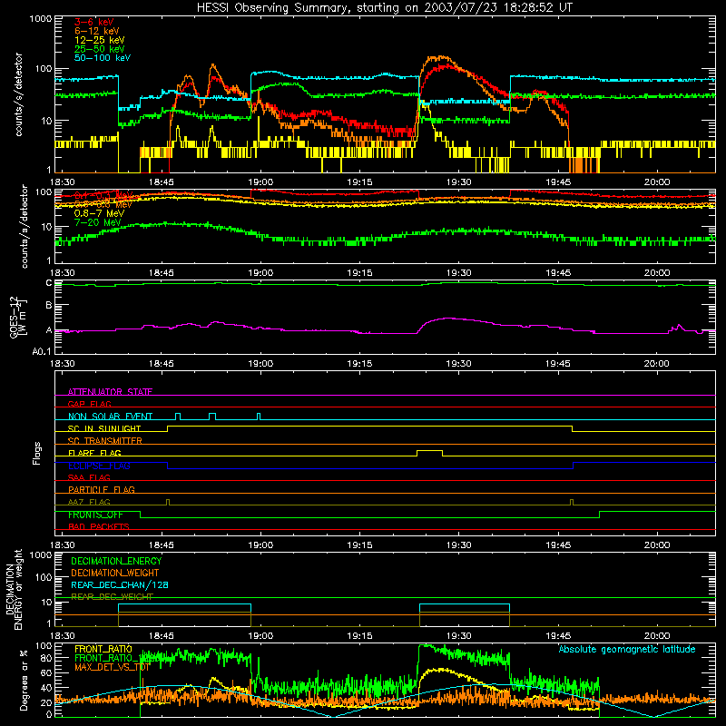
Task: Pick the yellow 12-25 keV legend label
Action: 100,40
